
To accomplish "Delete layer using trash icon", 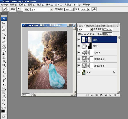I will coord(115,95).
